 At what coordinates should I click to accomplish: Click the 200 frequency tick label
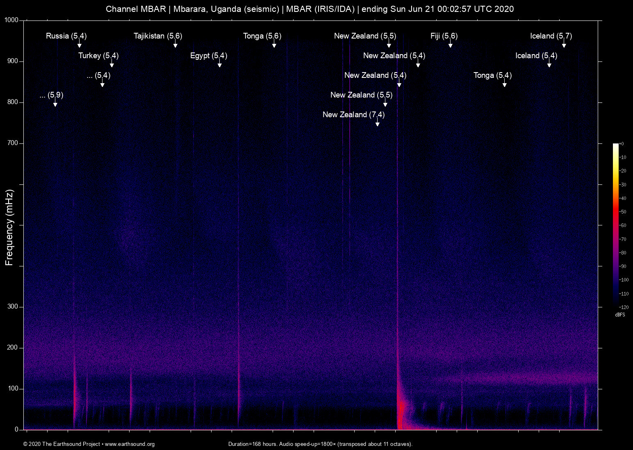13,348
